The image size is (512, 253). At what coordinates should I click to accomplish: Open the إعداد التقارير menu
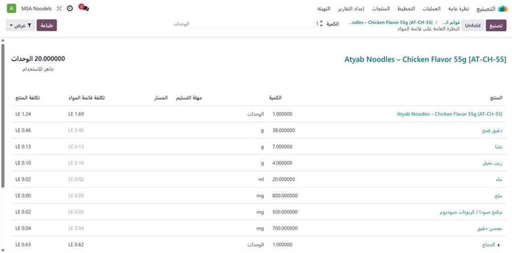(x=351, y=9)
